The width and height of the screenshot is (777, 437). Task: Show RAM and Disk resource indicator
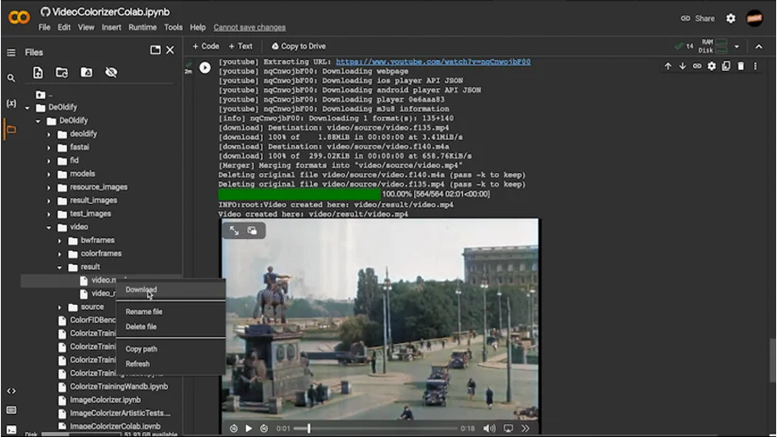[x=713, y=46]
